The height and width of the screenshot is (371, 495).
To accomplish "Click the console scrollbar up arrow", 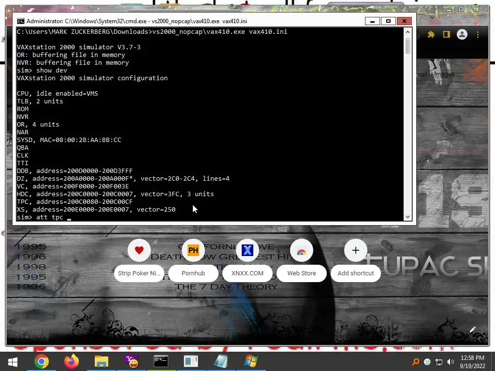I will (x=408, y=32).
